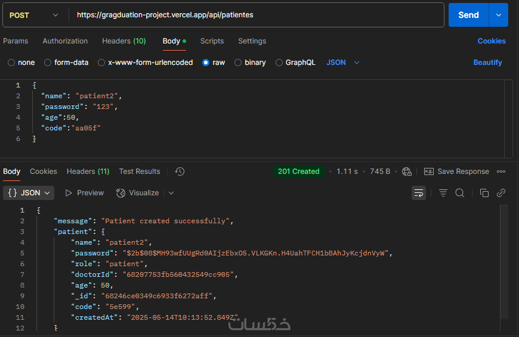Switch to the Authorization tab

click(65, 41)
